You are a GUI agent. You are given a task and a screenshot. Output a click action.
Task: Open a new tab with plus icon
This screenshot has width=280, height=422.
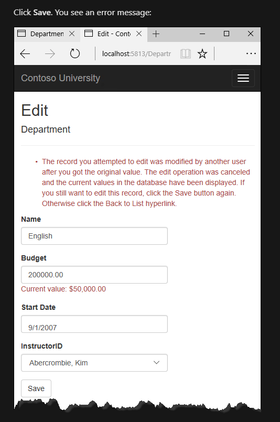click(x=156, y=34)
